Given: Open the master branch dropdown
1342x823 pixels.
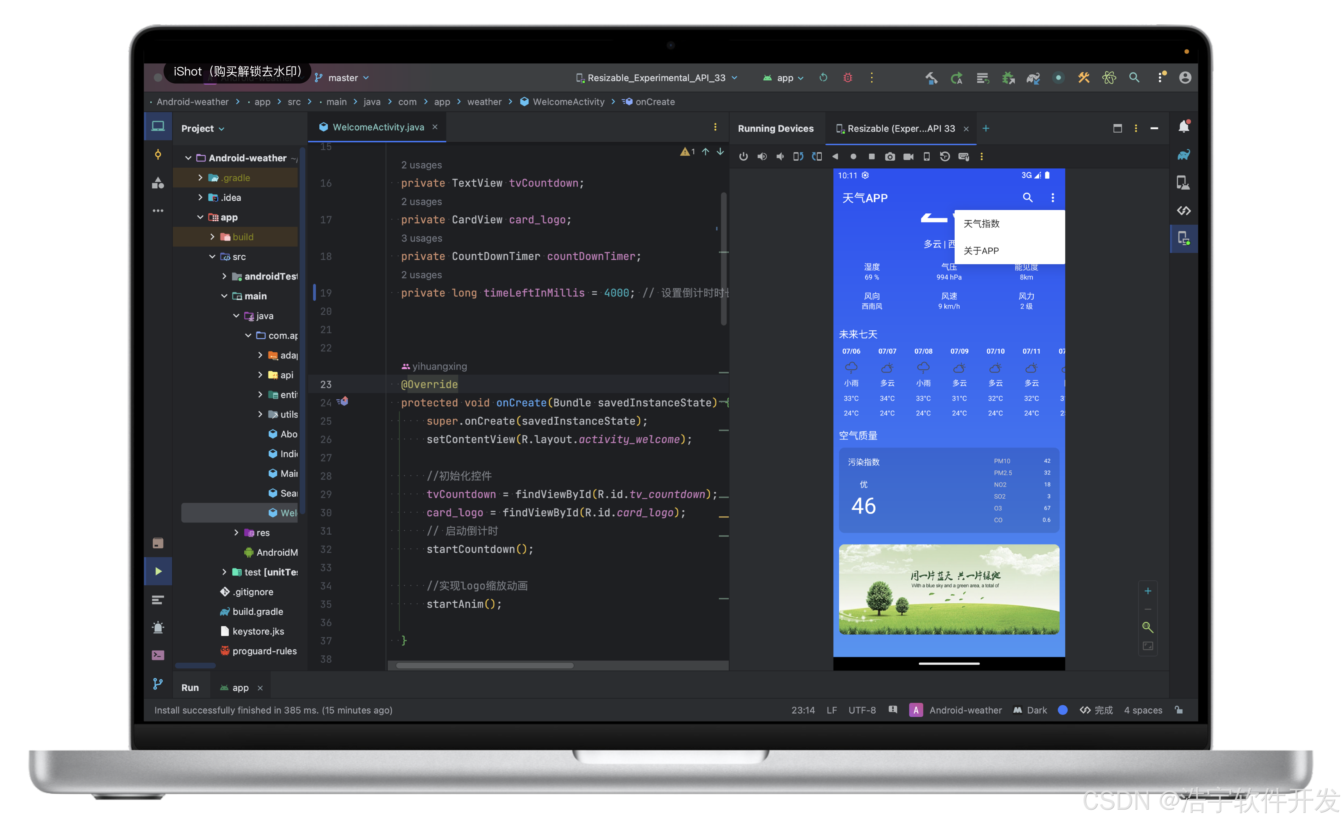Looking at the screenshot, I should click(342, 78).
